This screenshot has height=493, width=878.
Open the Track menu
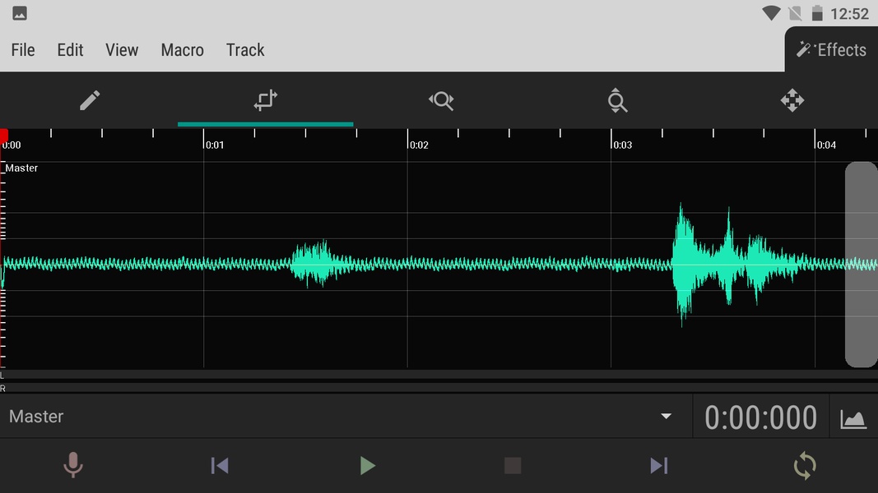click(x=245, y=50)
